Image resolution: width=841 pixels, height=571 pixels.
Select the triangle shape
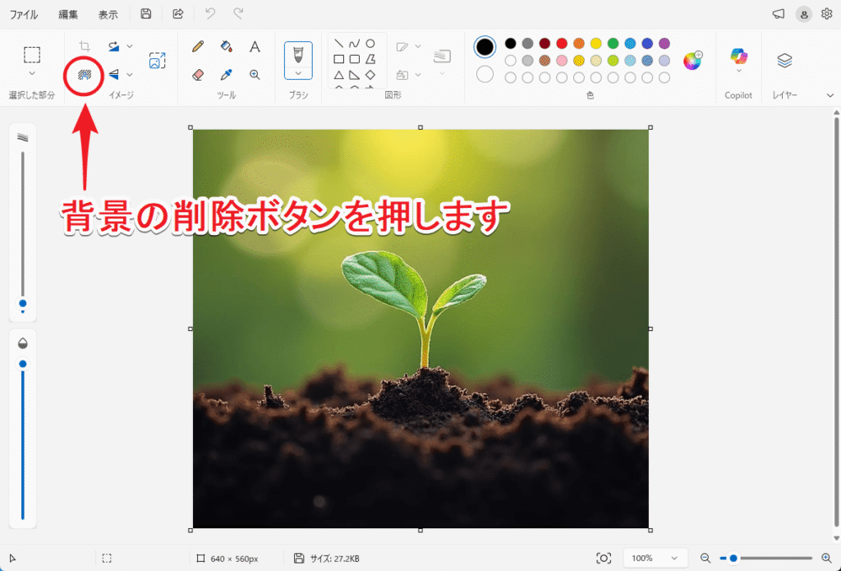[x=339, y=75]
